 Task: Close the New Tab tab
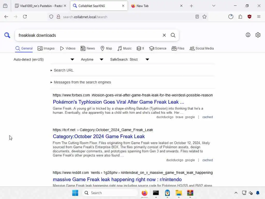click(x=181, y=6)
